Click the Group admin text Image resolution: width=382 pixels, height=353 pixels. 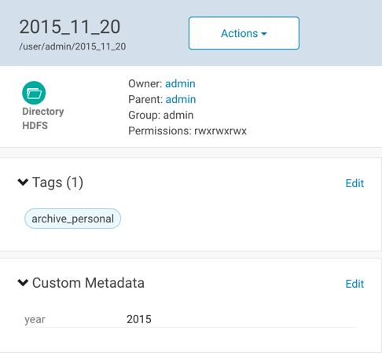(161, 116)
